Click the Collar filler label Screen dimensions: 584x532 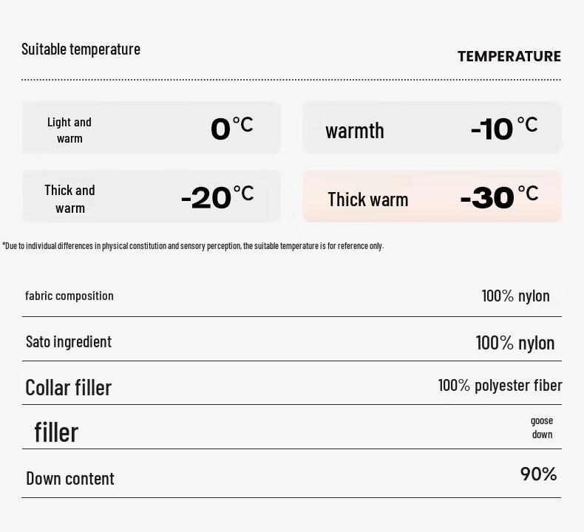coord(68,387)
